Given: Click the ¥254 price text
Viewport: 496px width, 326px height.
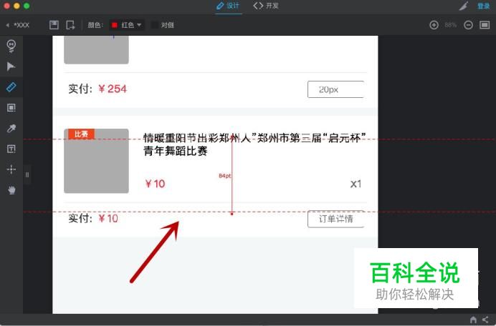Looking at the screenshot, I should tap(112, 89).
